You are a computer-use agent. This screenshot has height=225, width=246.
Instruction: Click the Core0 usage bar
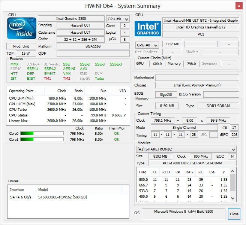[x=42, y=133]
